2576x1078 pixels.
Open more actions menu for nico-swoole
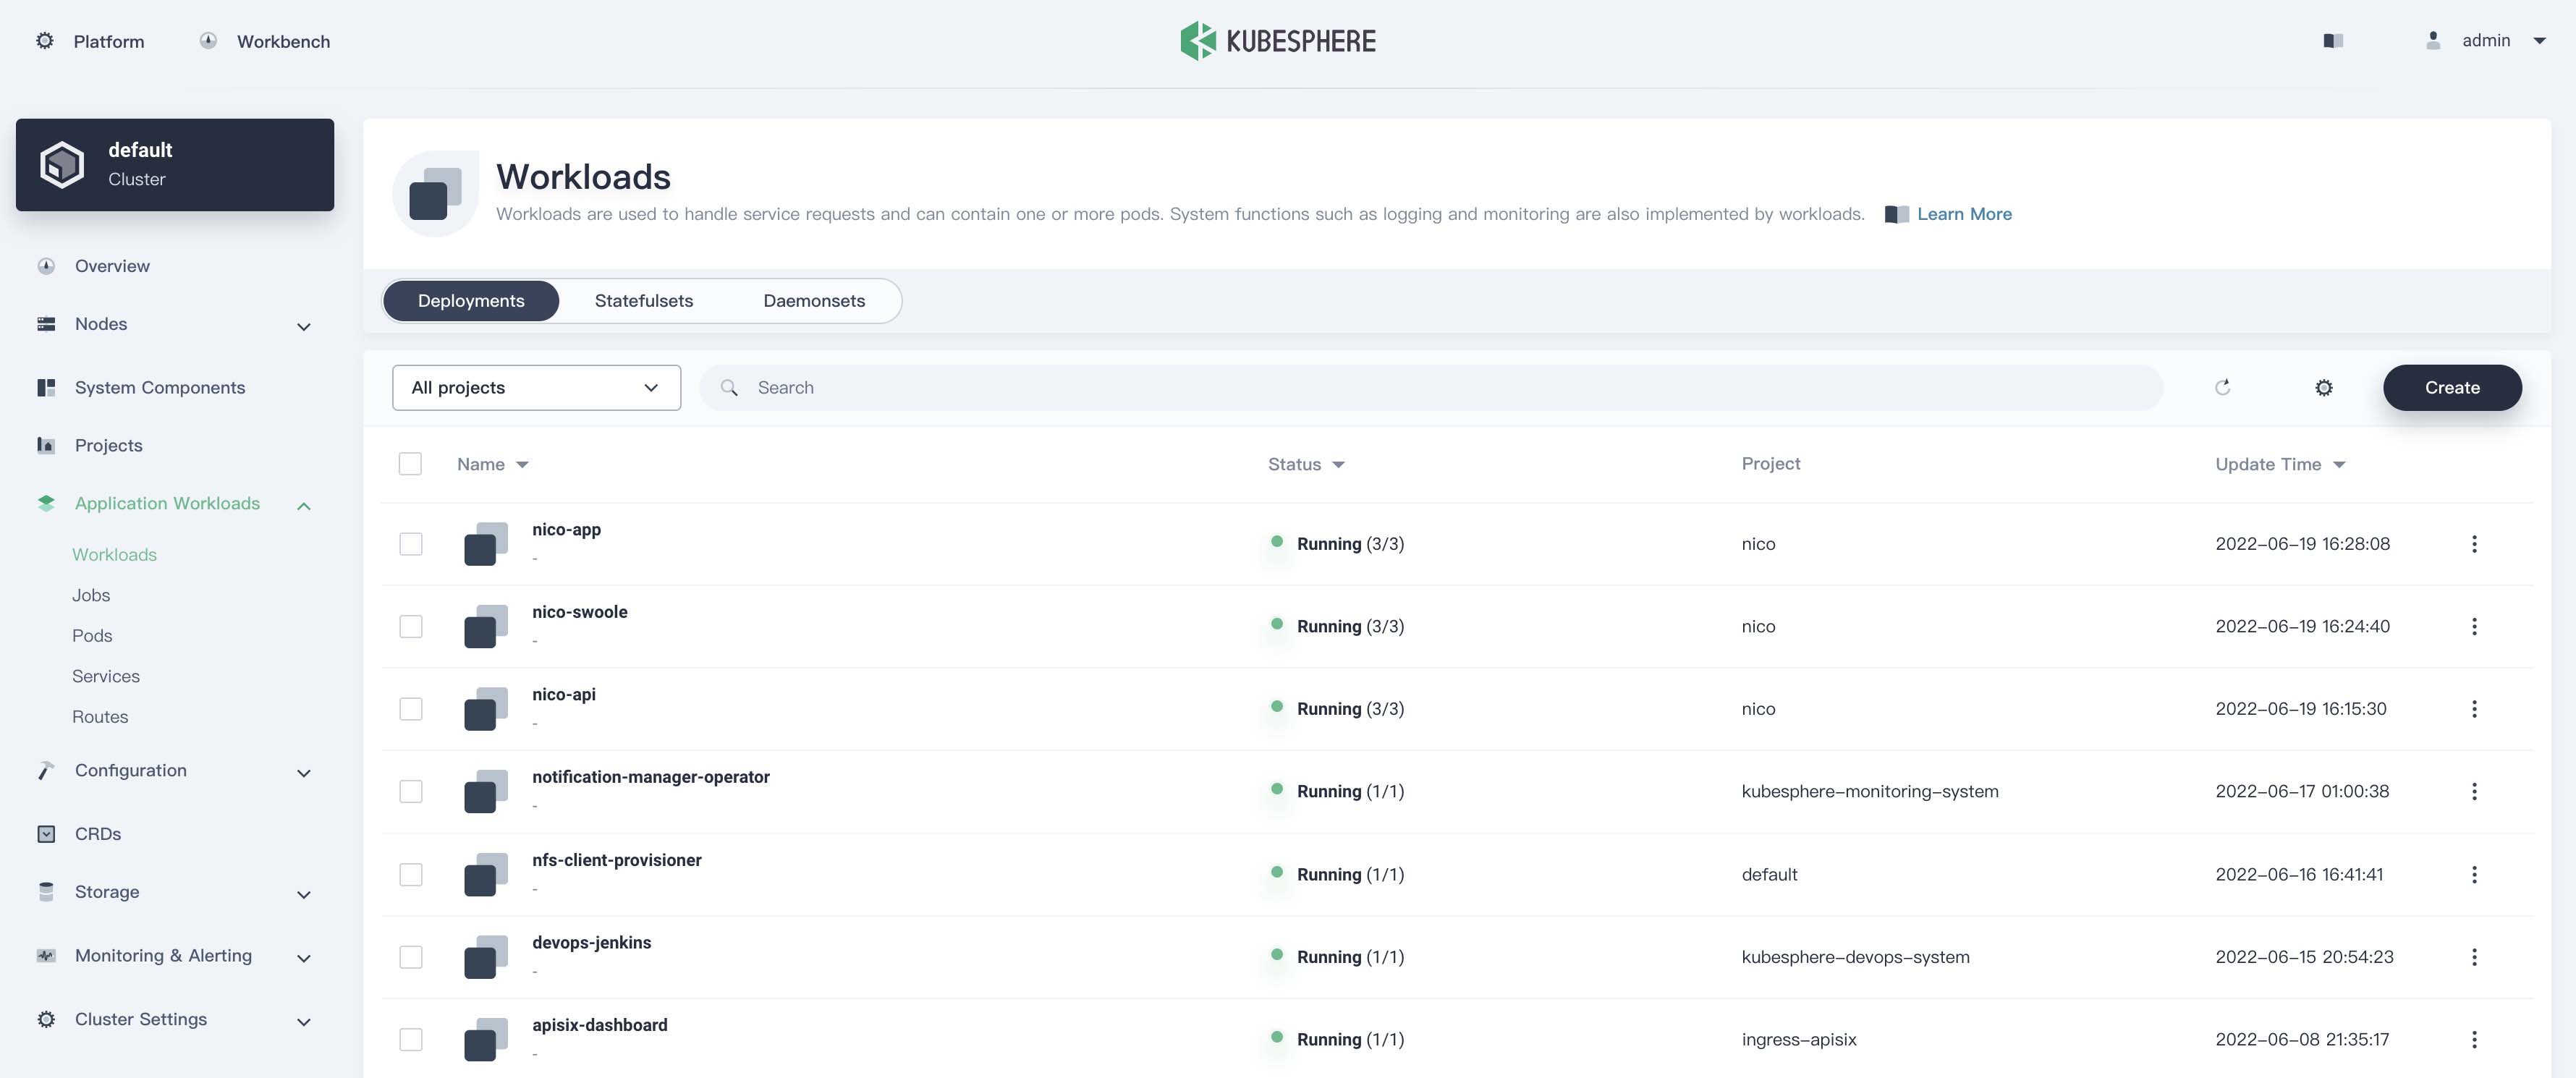2474,627
